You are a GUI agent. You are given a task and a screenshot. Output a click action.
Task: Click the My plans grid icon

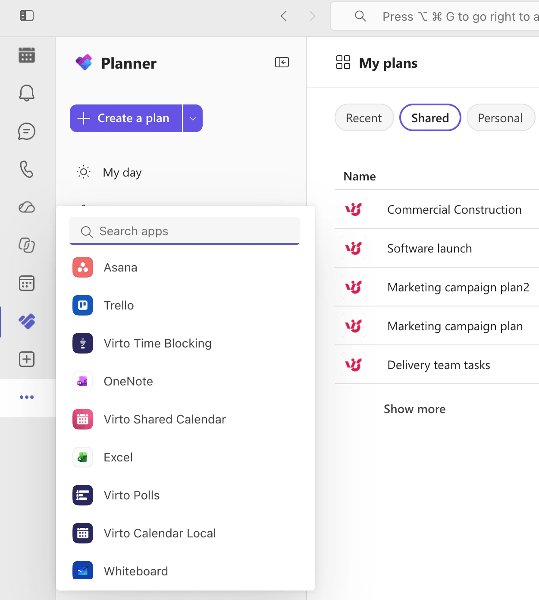pos(343,62)
